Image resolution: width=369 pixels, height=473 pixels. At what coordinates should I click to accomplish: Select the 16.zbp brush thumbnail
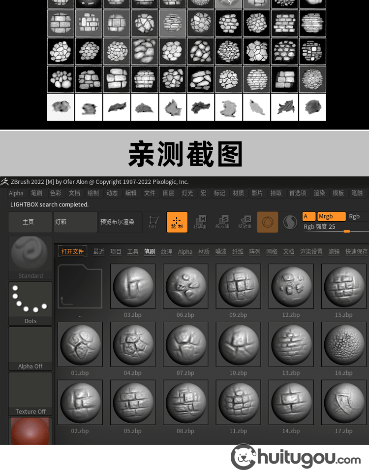click(x=344, y=344)
